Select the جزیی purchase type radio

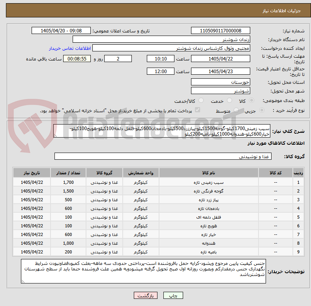point(262,110)
